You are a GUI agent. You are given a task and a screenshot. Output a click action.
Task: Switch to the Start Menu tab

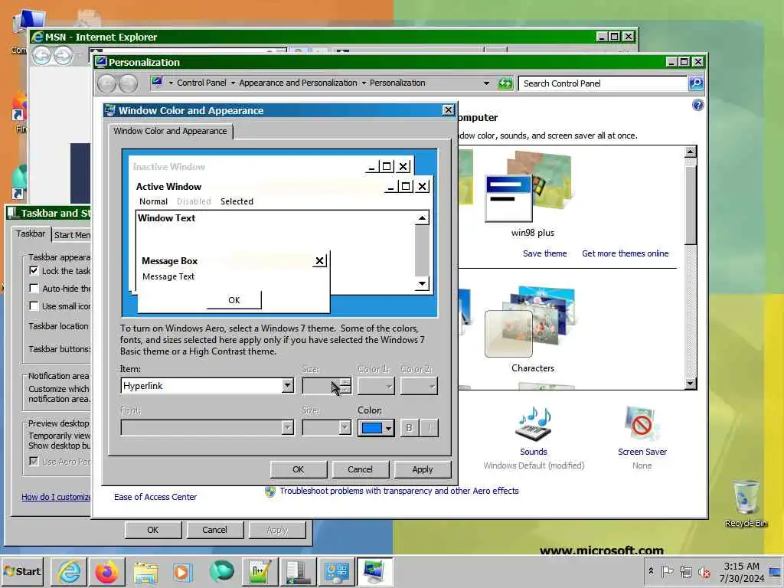coord(72,235)
